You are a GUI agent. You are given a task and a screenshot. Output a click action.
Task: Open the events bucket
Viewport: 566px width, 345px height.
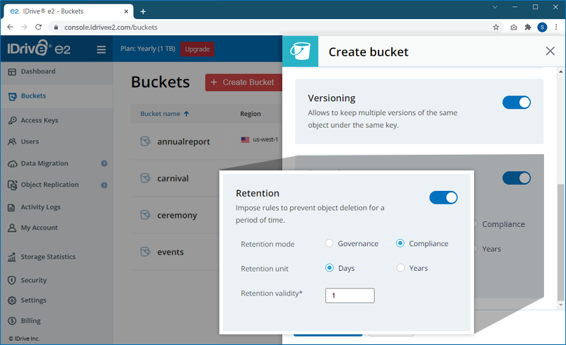(171, 252)
